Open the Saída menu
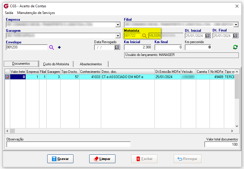This screenshot has width=244, height=169. click(9, 13)
